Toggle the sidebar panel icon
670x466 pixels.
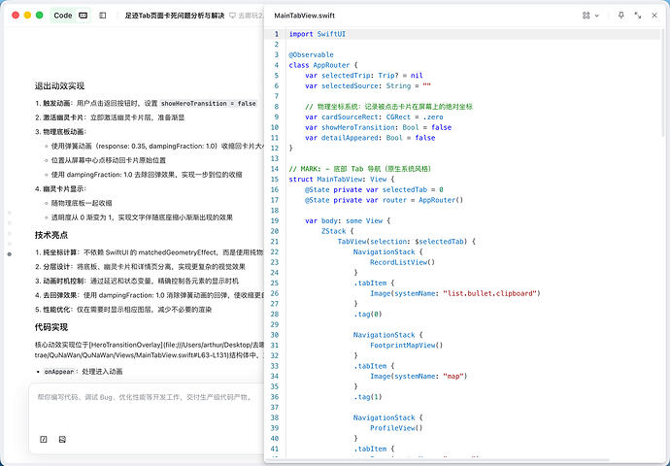coord(104,16)
